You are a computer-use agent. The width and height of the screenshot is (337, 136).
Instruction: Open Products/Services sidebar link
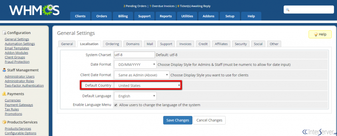point(18,128)
